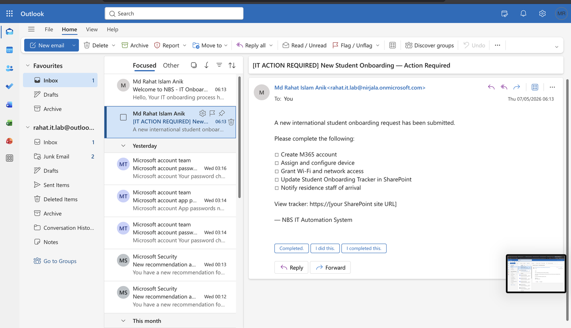The width and height of the screenshot is (571, 328).
Task: Collapse the This month message group
Action: coord(123,321)
